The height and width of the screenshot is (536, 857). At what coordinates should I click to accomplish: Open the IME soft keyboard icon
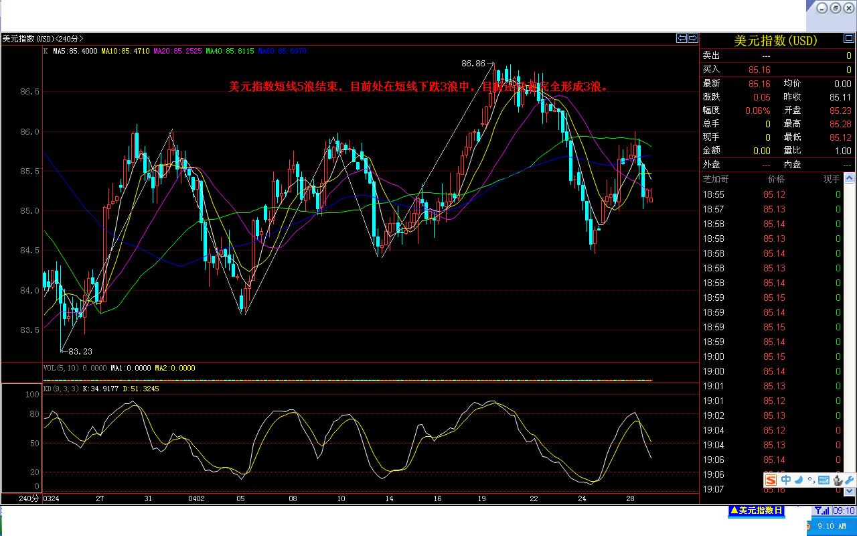[824, 480]
